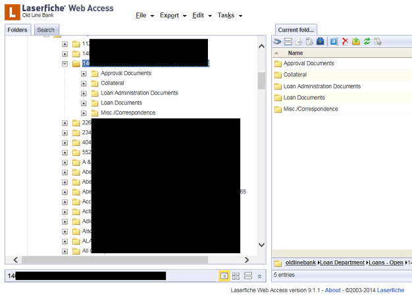The height and width of the screenshot is (296, 412).
Task: Click the vertical scrollbar thumb in tree pane
Action: coord(261,81)
